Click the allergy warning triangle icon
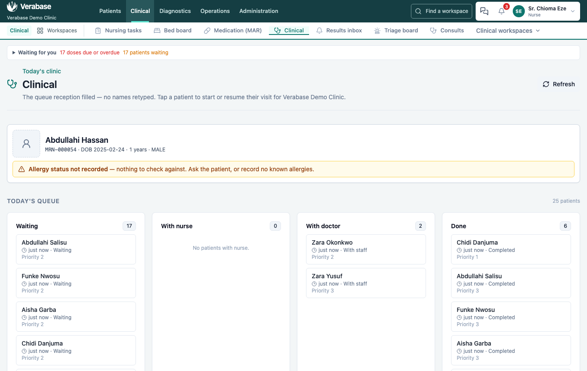Viewport: 587px width, 371px height. (22, 169)
